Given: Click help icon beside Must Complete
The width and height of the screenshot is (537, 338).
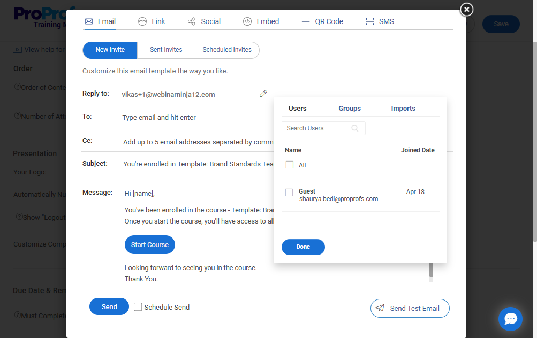Looking at the screenshot, I should (18, 315).
